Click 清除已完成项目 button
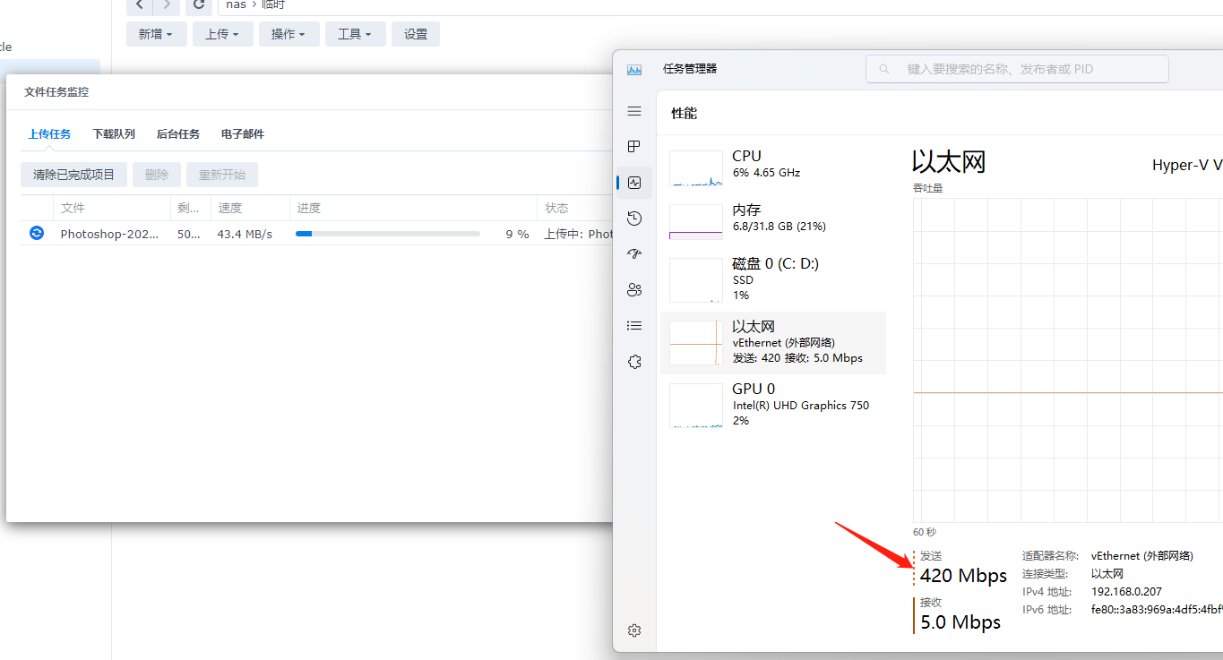Image resolution: width=1223 pixels, height=660 pixels. (x=74, y=175)
